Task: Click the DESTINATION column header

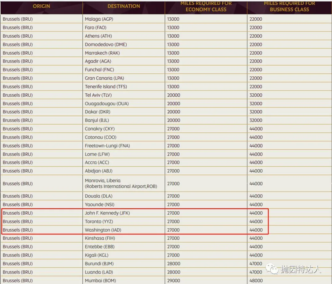Action: pyautogui.click(x=124, y=6)
